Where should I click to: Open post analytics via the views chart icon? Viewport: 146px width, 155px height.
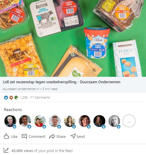(x=6, y=150)
